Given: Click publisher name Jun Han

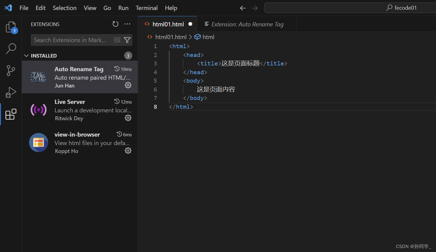Looking at the screenshot, I should tap(64, 86).
